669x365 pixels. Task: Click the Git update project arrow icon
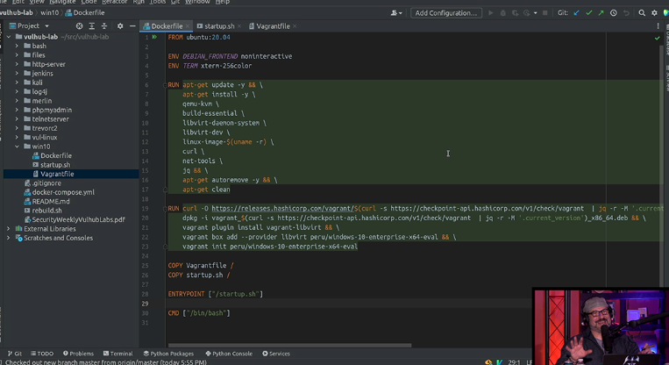click(576, 13)
